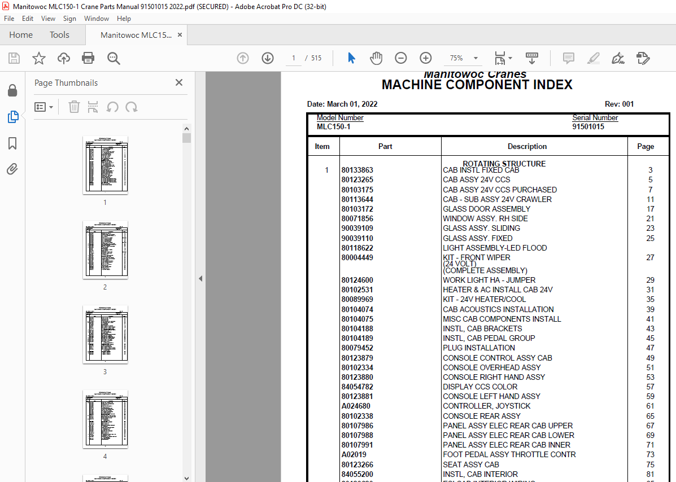Click the Save file icon

14,58
